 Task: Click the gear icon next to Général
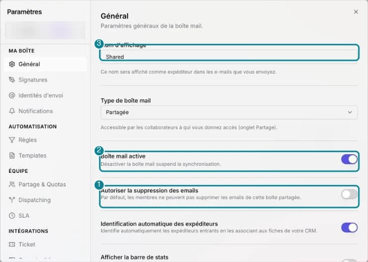(x=12, y=64)
